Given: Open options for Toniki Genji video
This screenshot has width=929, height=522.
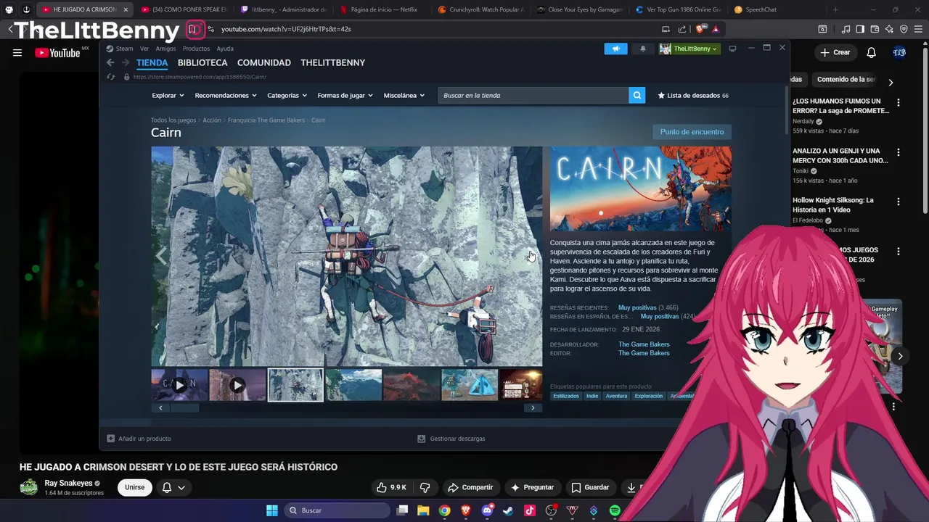Looking at the screenshot, I should (898, 153).
